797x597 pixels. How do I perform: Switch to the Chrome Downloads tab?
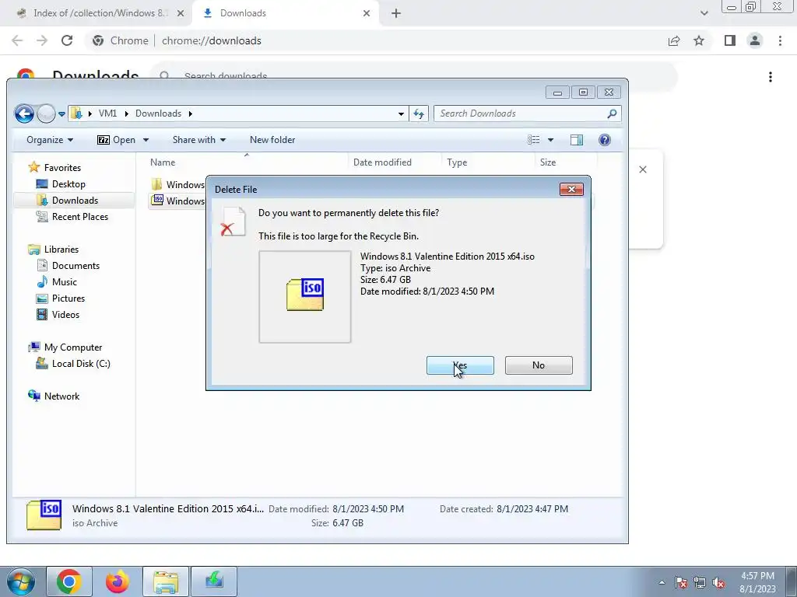tap(285, 13)
